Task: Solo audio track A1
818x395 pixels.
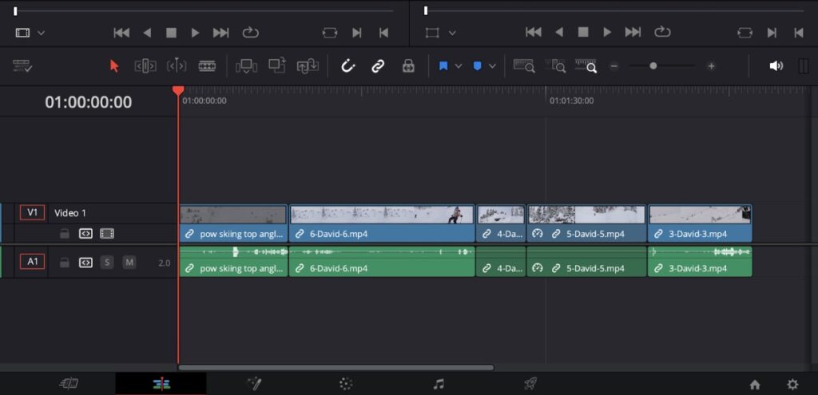Action: (x=107, y=263)
